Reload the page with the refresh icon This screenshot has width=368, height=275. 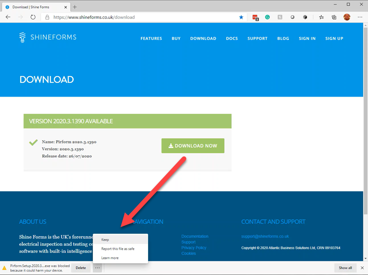[33, 17]
